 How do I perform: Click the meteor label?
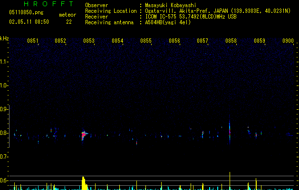coord(68,15)
